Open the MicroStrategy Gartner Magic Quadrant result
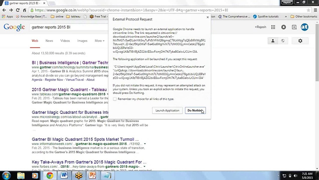Viewport: 319px width, 180px height. pos(70,112)
